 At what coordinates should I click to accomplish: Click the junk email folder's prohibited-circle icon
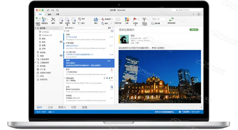pos(38,73)
